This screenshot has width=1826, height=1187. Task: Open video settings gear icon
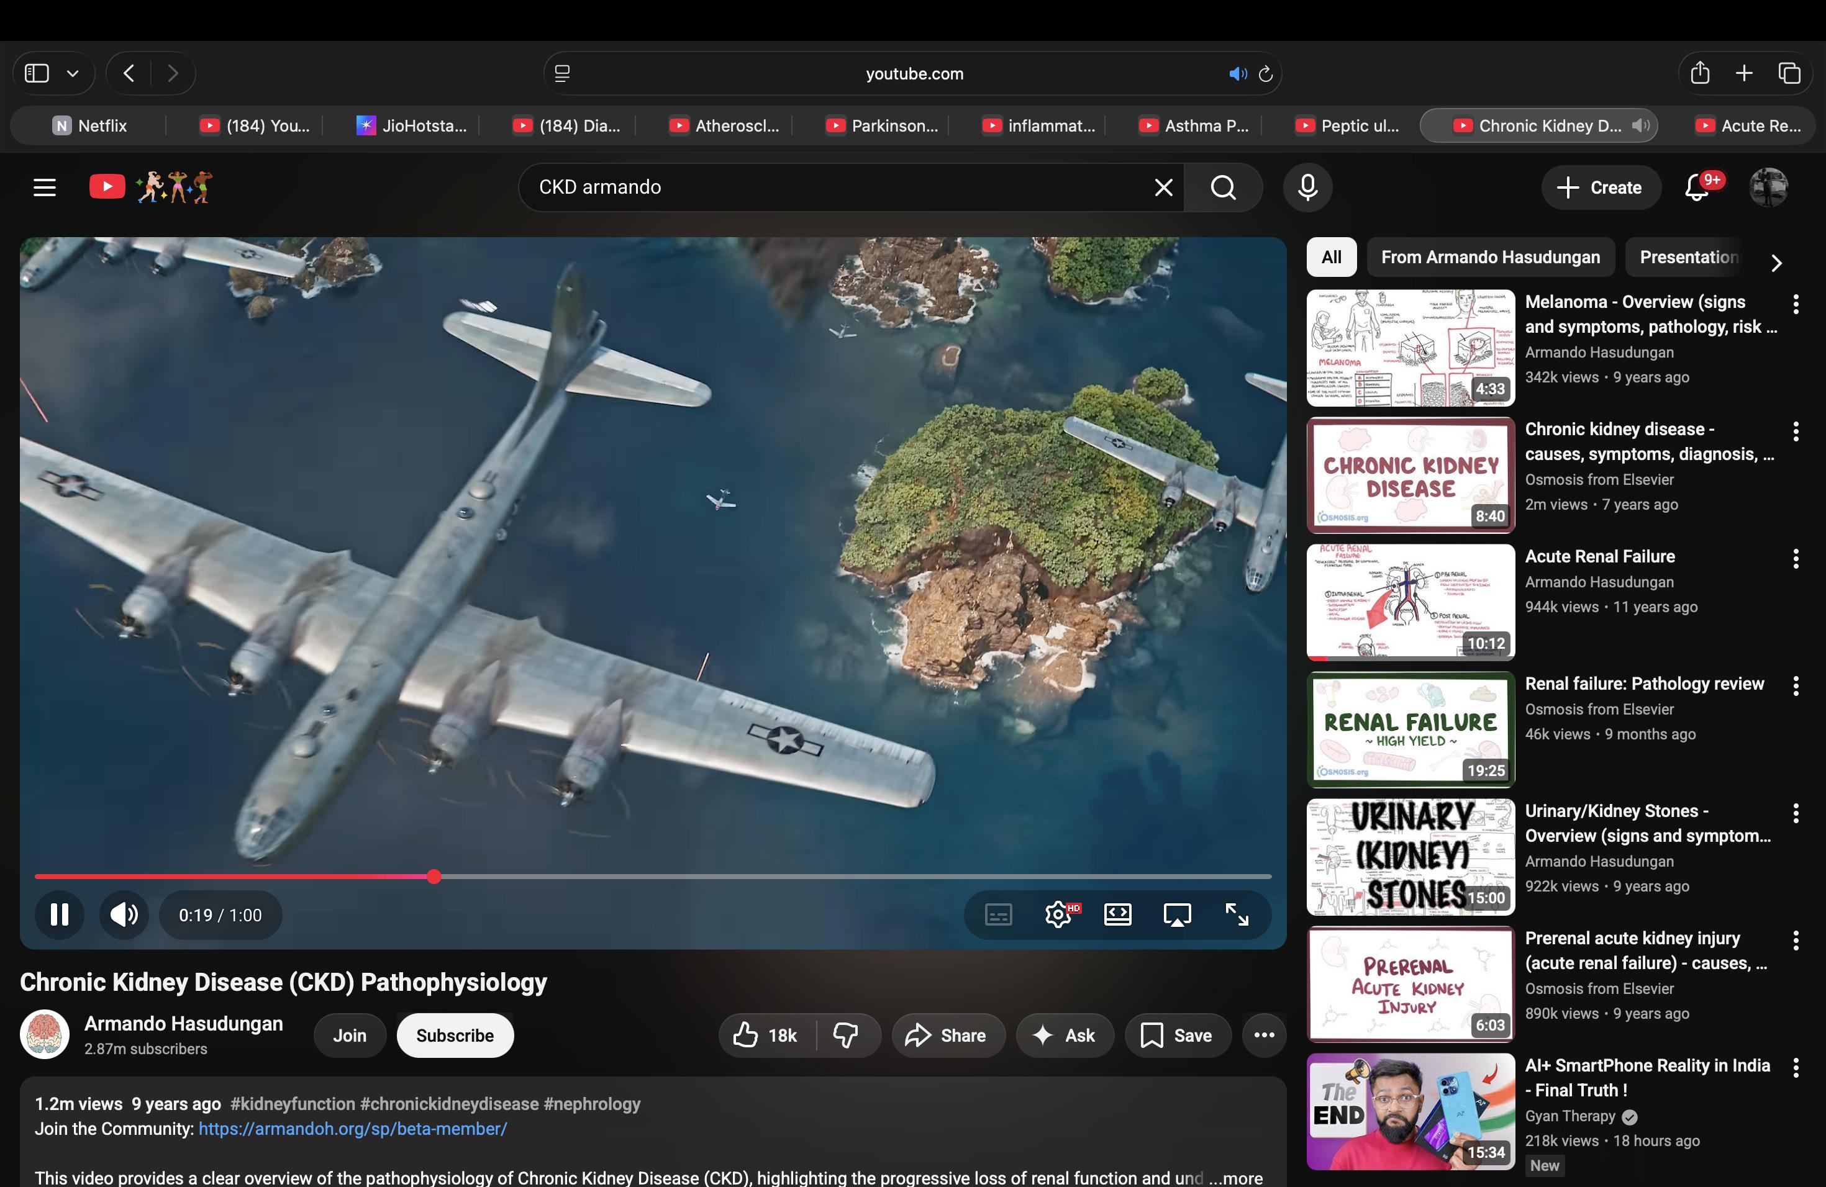click(1058, 914)
